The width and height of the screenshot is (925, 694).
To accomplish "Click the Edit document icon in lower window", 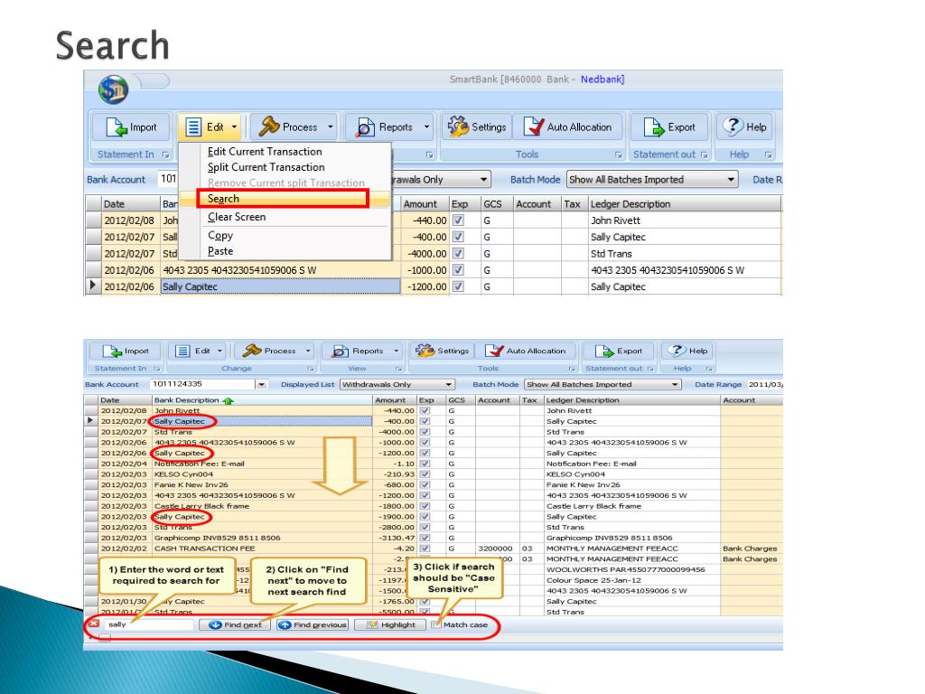I will (182, 352).
